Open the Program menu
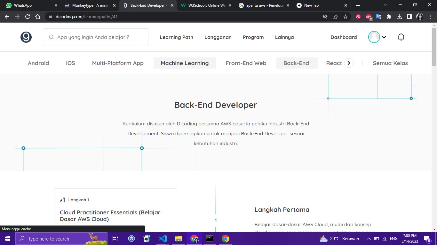Viewport: 437px width, 245px height. [x=253, y=37]
